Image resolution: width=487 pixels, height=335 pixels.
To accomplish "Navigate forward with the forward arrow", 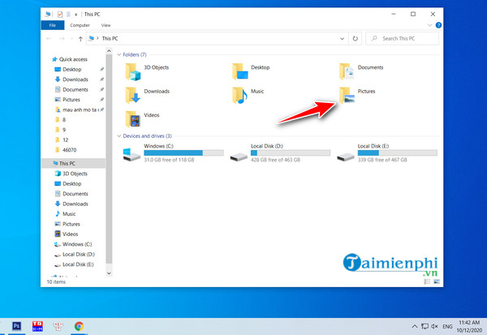I will [62, 39].
